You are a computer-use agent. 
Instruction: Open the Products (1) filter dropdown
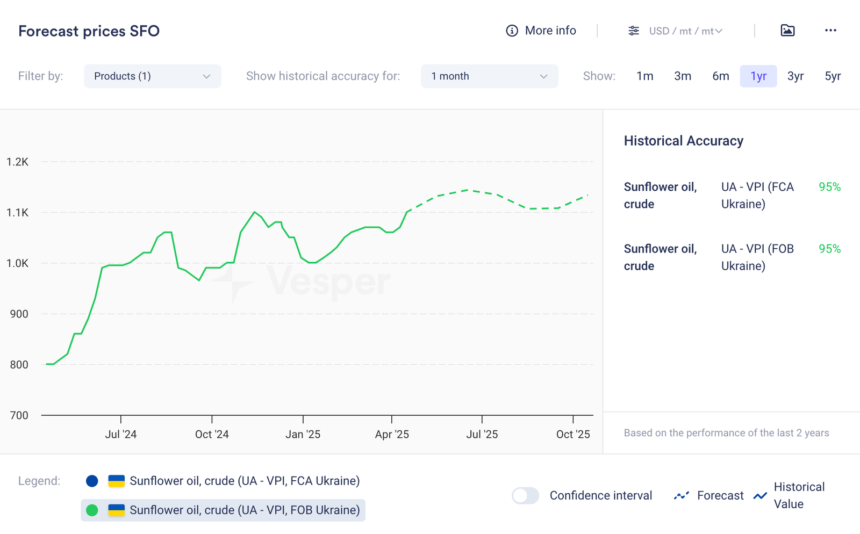click(x=152, y=76)
